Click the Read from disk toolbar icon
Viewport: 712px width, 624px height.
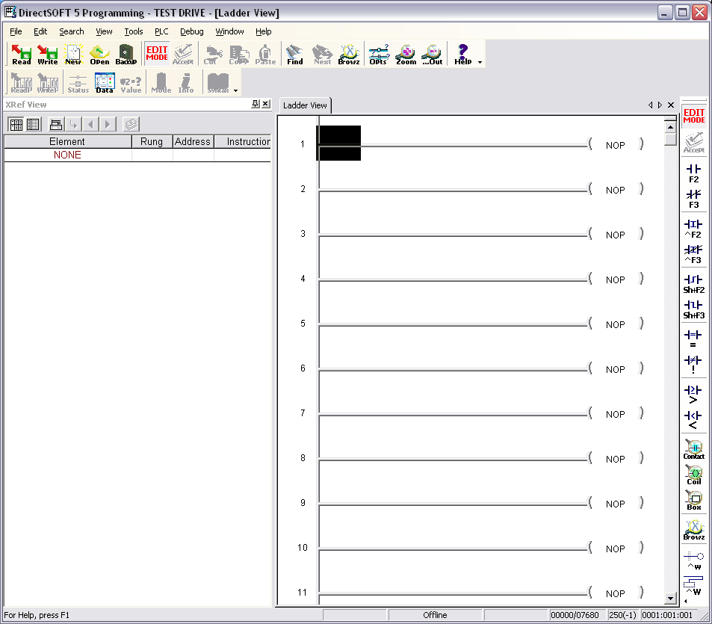coord(21,55)
